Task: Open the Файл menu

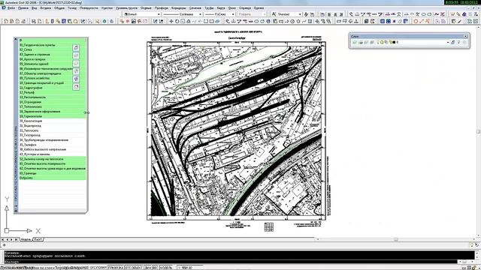Action: [11, 8]
